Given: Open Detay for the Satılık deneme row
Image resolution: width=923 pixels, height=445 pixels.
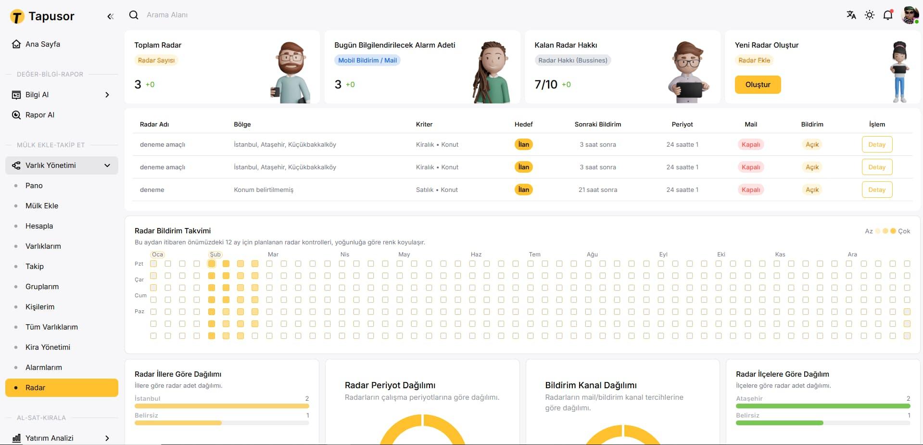Looking at the screenshot, I should click(x=877, y=190).
